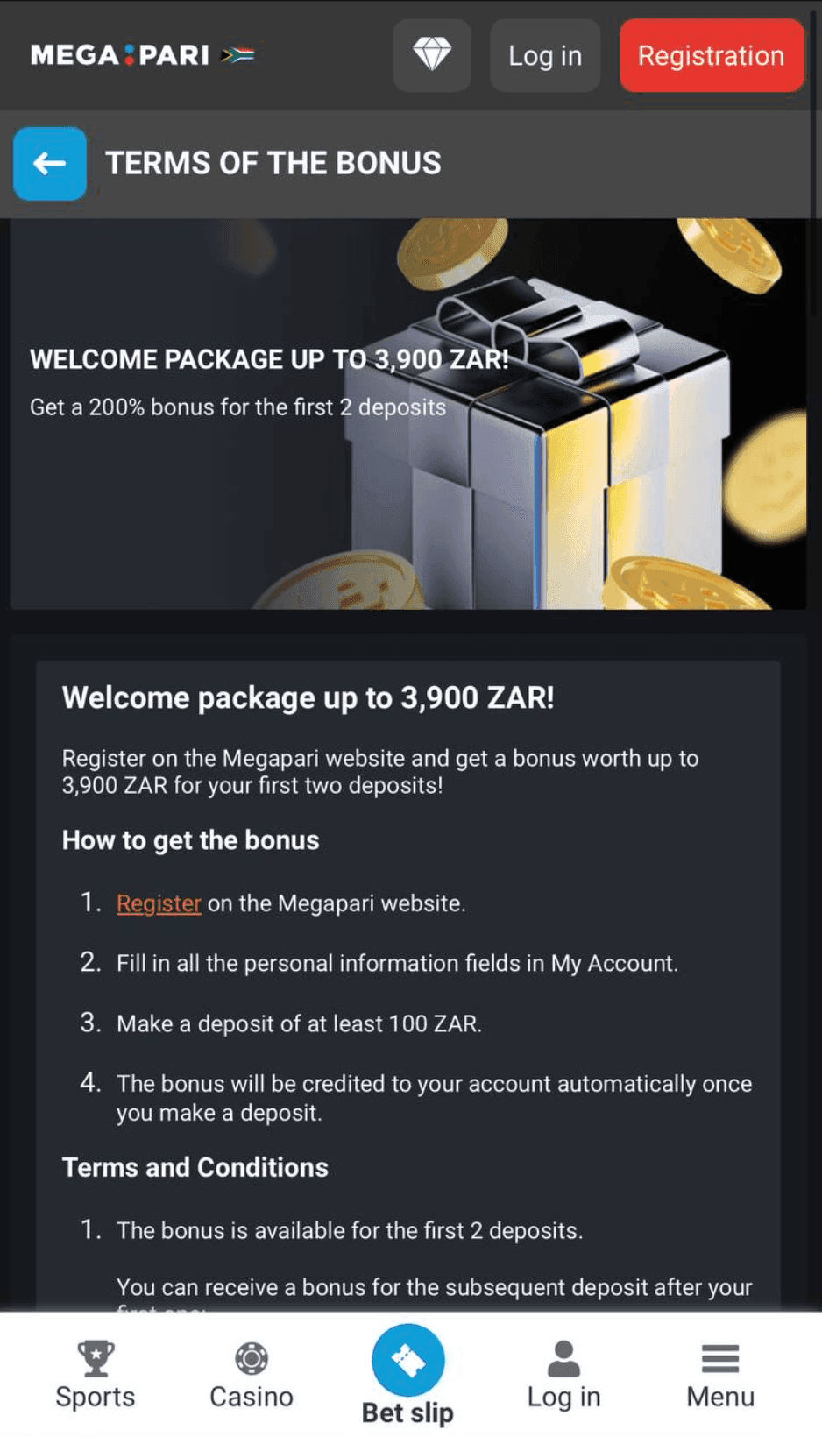Viewport: 822px width, 1437px height.
Task: Click the South African flag icon
Action: 237,55
